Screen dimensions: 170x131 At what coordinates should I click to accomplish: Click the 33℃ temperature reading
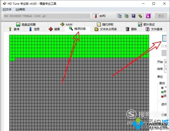102,16
